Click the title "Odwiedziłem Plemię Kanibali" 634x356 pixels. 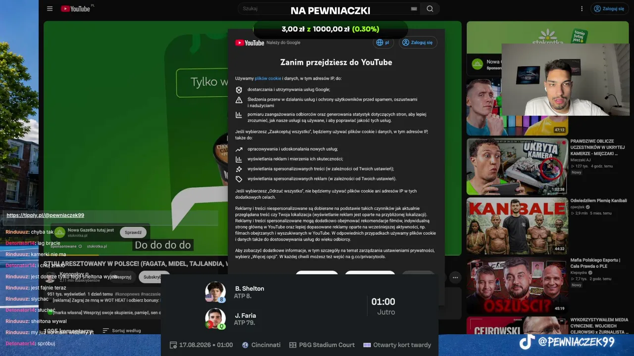598,201
